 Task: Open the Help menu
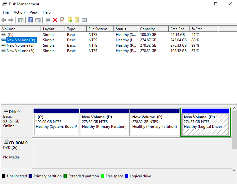point(47,12)
